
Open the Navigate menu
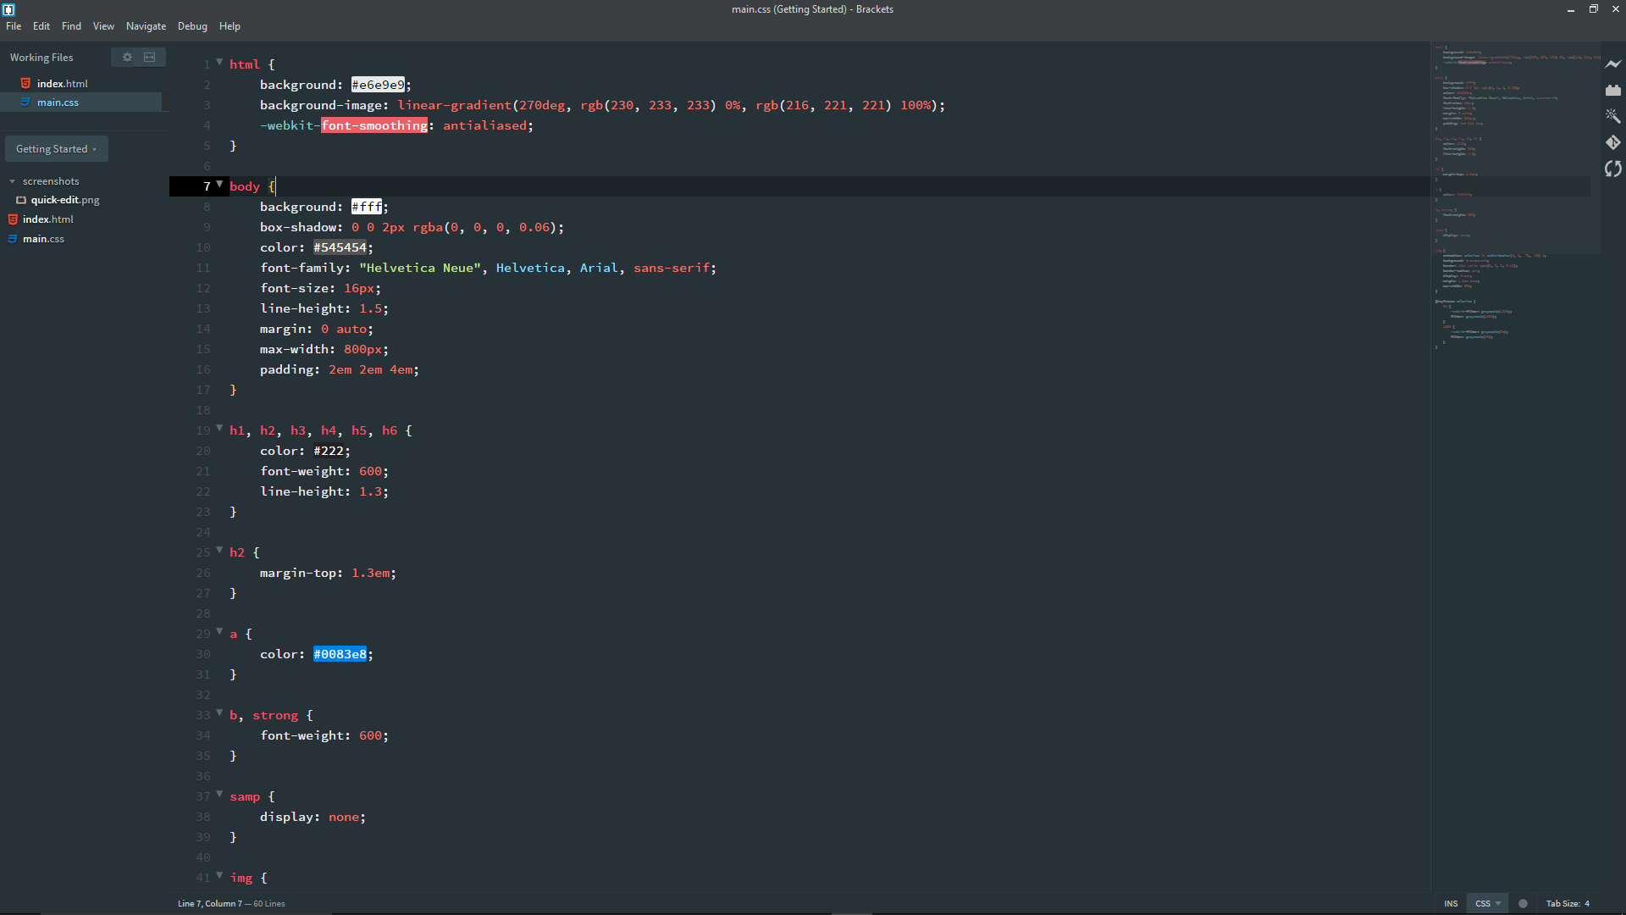(146, 26)
